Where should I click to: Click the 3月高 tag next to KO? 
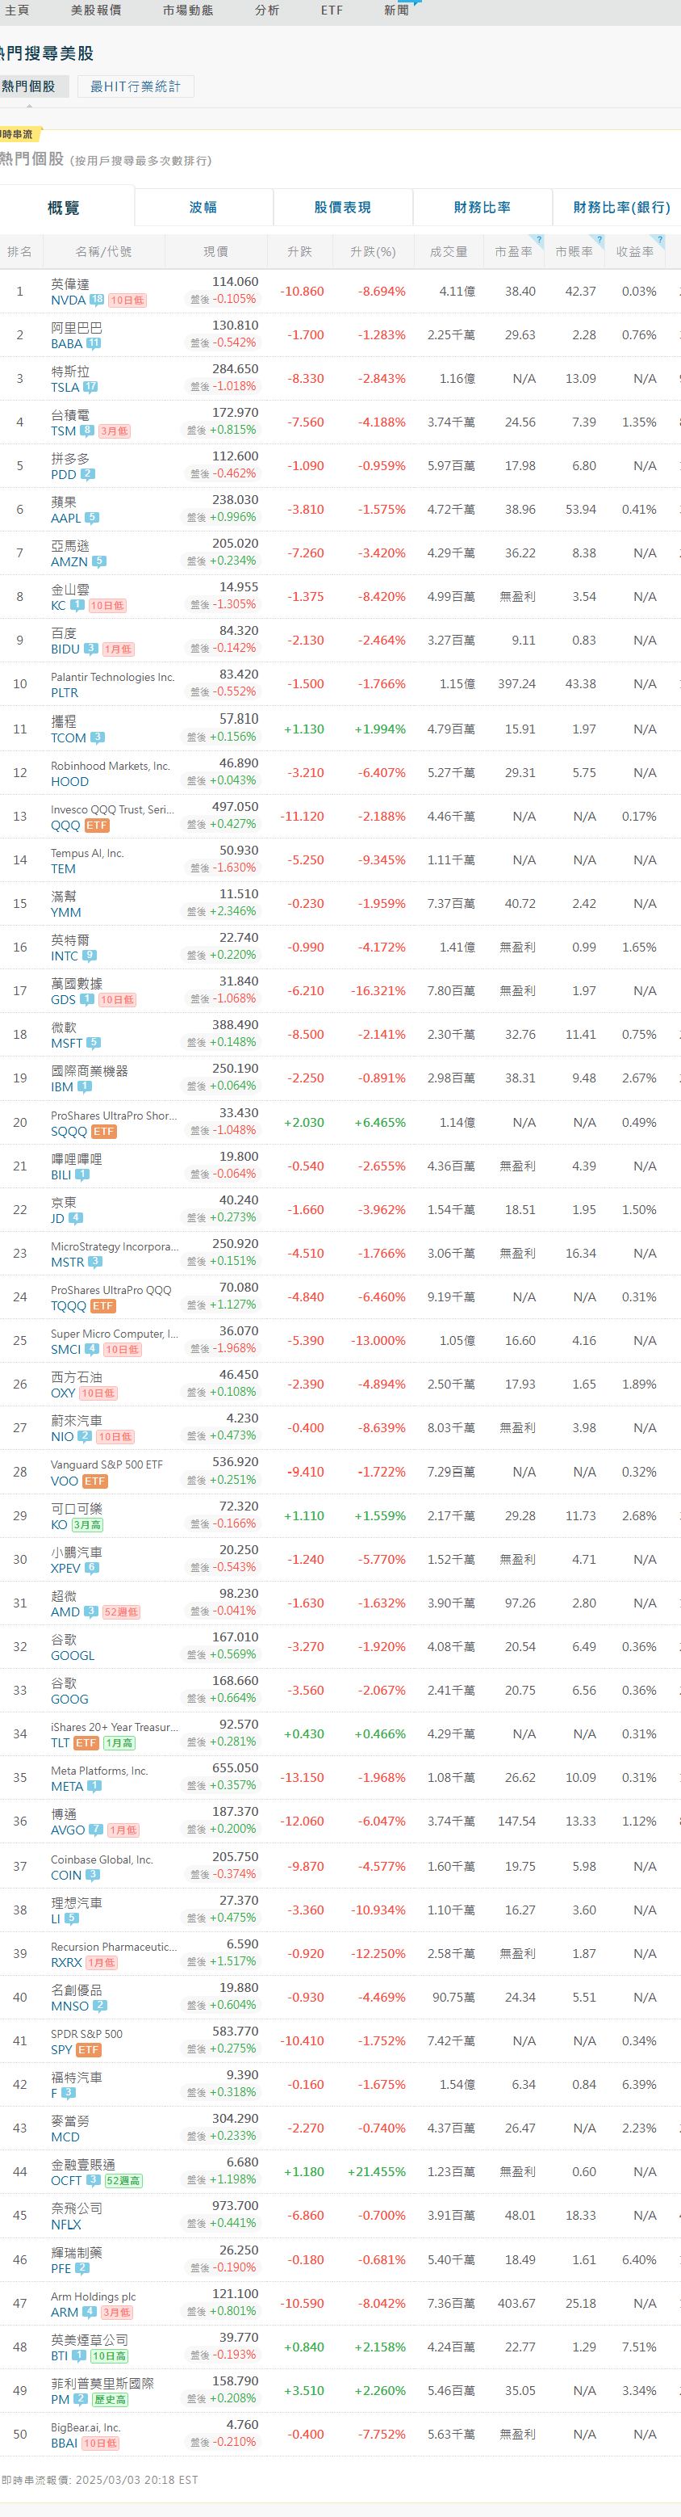coord(87,1525)
